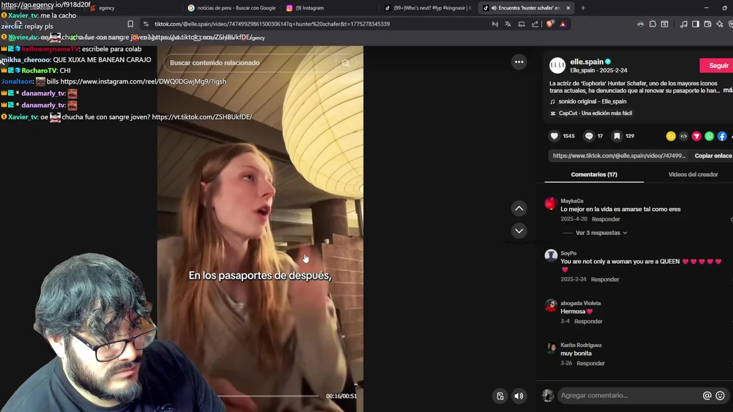The height and width of the screenshot is (412, 733).
Task: Open the egency browser tab
Action: [103, 8]
